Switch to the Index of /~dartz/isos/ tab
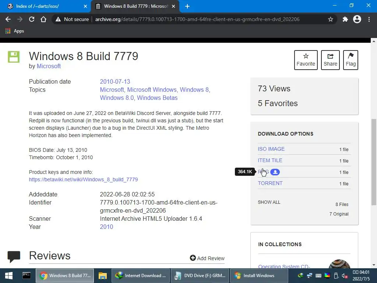 click(46, 6)
